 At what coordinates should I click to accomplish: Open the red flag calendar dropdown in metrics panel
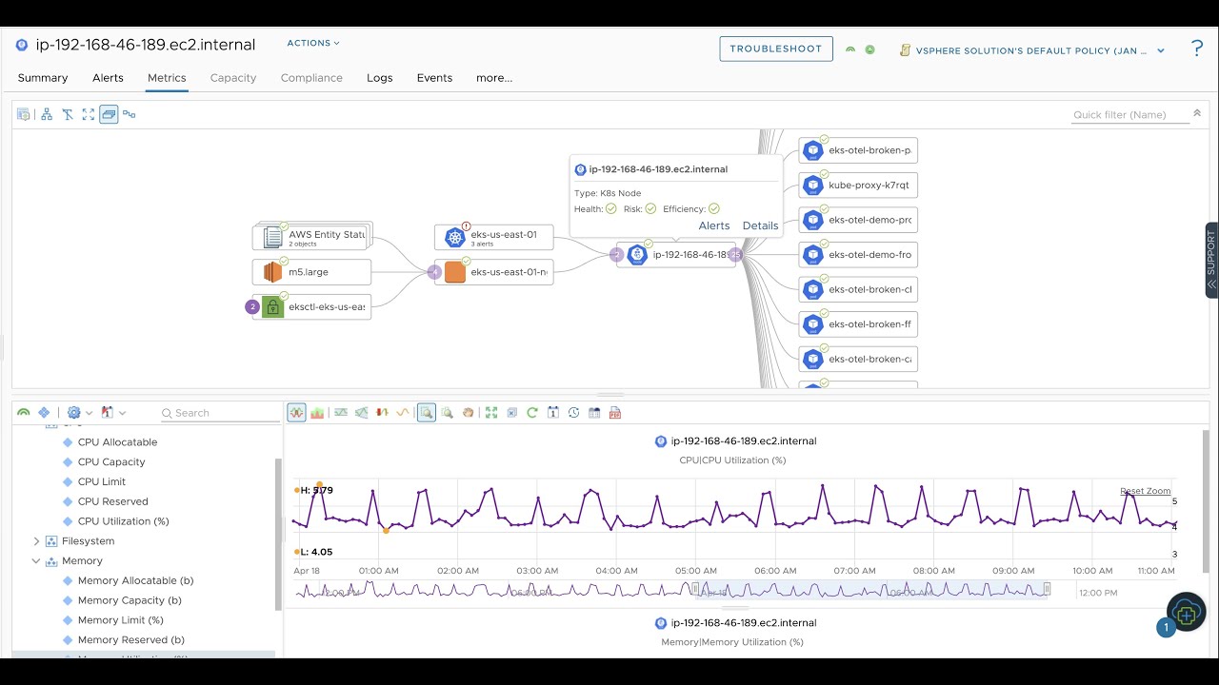click(x=113, y=413)
